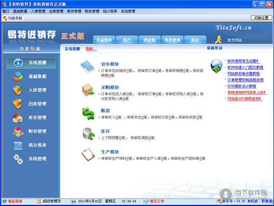Click the 生产模块 clipboard icon
Screen dimensions: 274x206
click(x=88, y=154)
